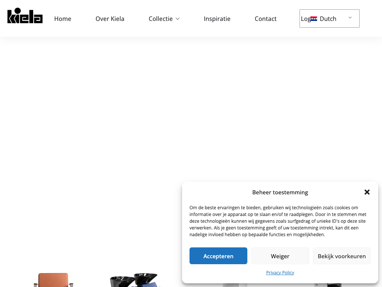Accept cookies with Accepteren button
The width and height of the screenshot is (382, 287).
(218, 256)
